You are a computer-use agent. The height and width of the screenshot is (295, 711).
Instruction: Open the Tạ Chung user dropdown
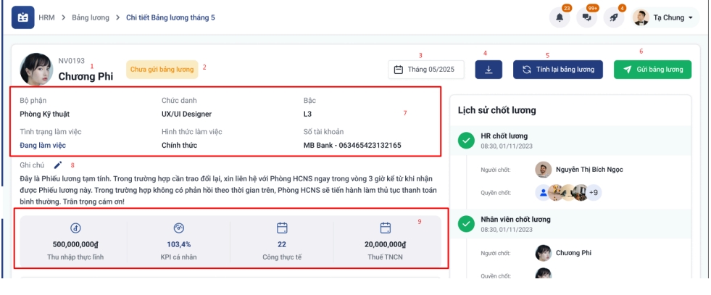[x=665, y=18]
